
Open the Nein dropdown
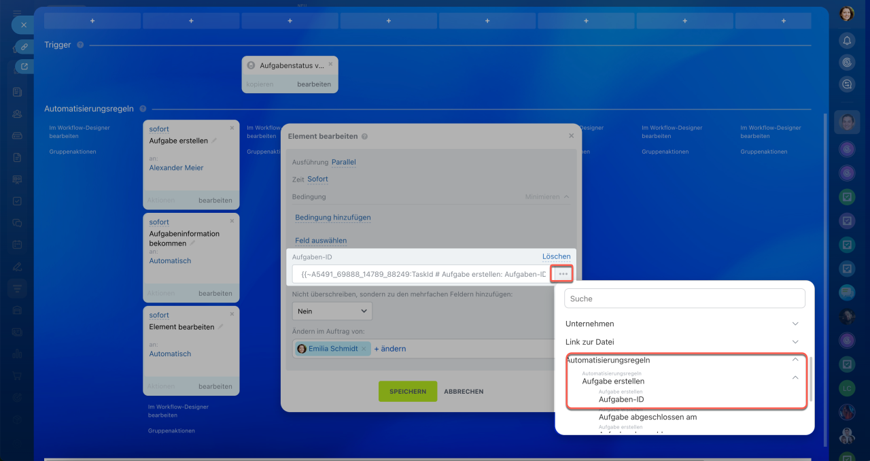332,311
